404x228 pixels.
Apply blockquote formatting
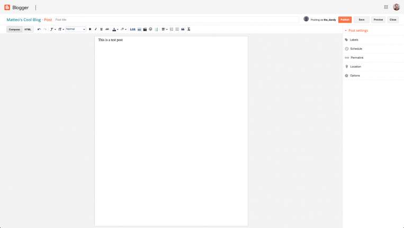point(183,29)
